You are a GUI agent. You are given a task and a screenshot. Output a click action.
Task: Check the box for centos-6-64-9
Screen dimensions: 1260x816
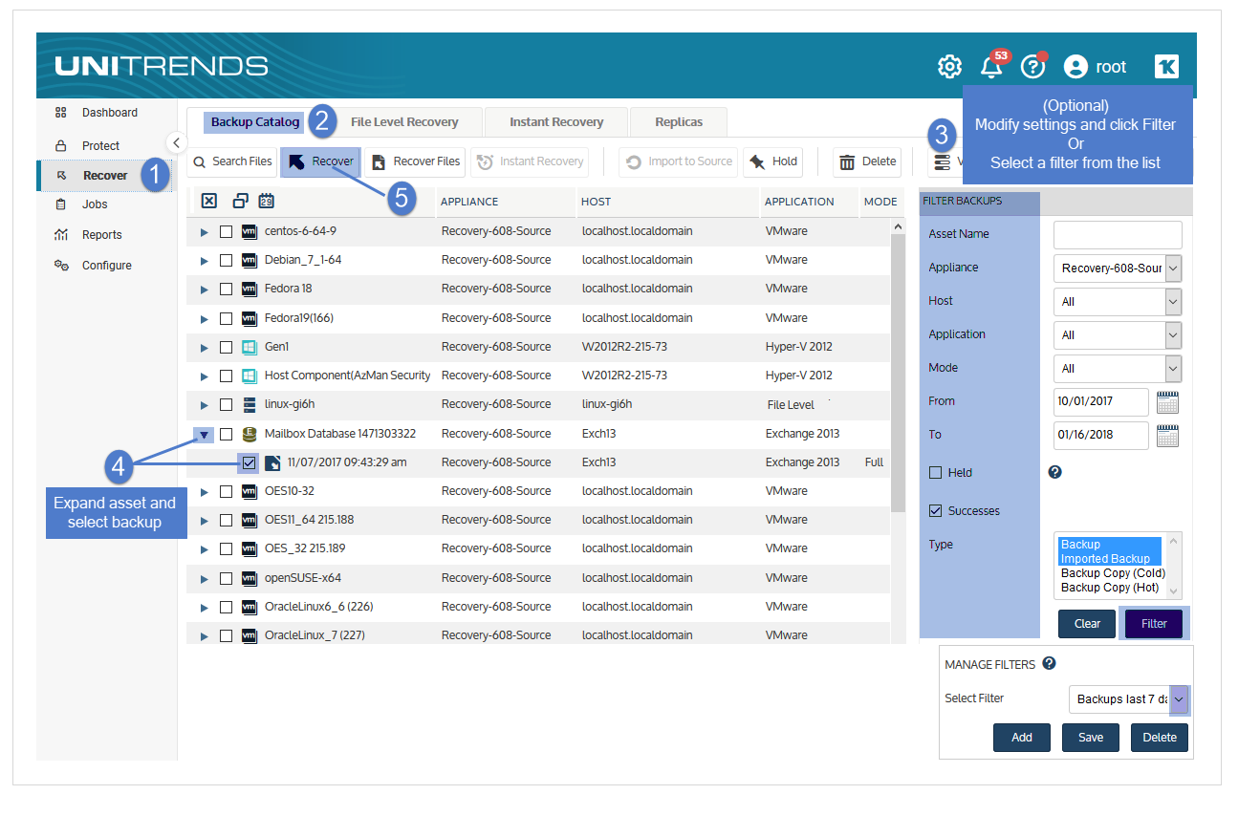tap(226, 231)
